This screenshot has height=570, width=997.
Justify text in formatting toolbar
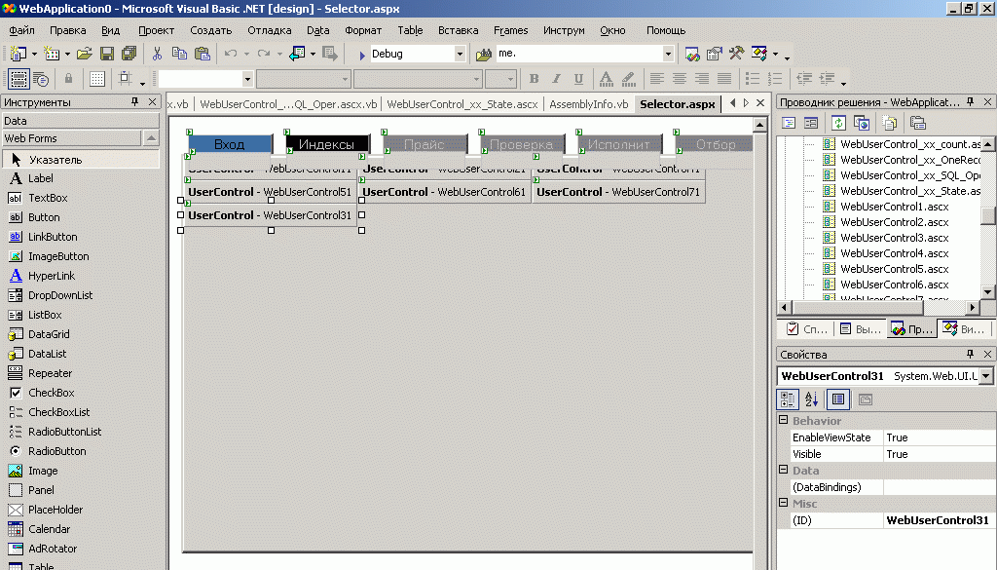724,79
